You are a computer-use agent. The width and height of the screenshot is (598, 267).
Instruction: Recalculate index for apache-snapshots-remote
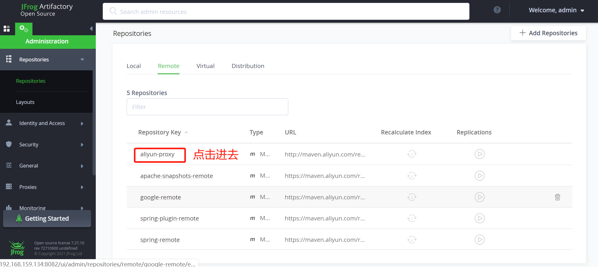click(412, 175)
